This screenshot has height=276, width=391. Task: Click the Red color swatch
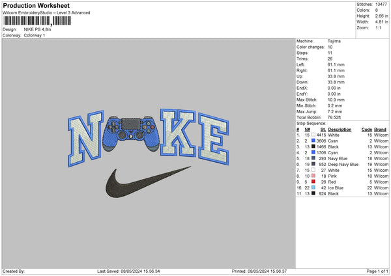(313, 182)
